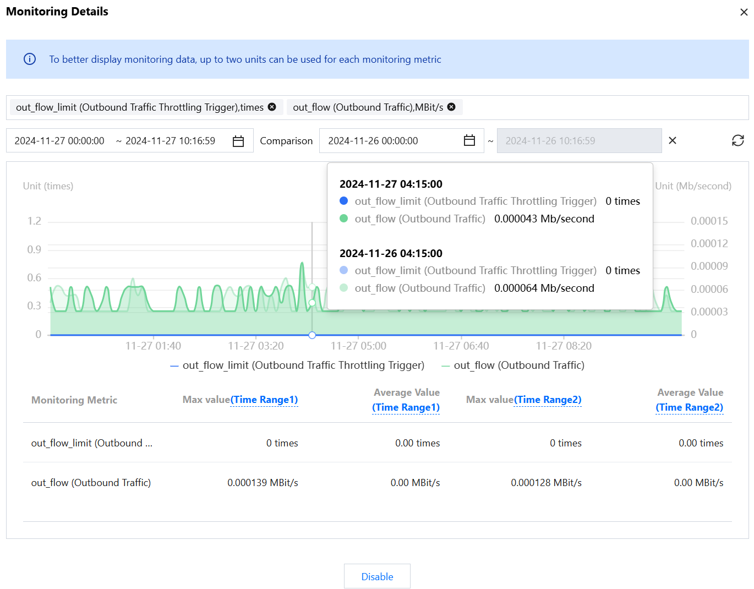
Task: Click Time Range2 link under Max value
Action: (x=548, y=400)
